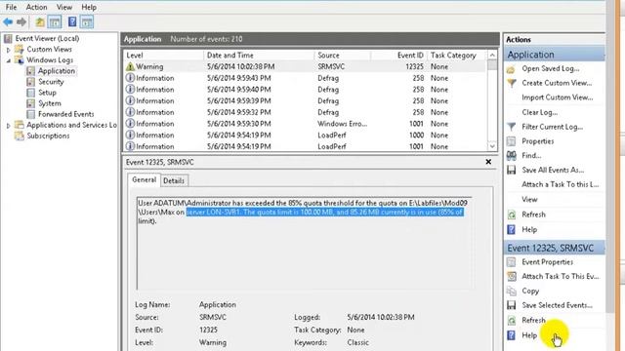This screenshot has width=625, height=351.
Task: Select the Setup log in tree
Action: pos(47,93)
